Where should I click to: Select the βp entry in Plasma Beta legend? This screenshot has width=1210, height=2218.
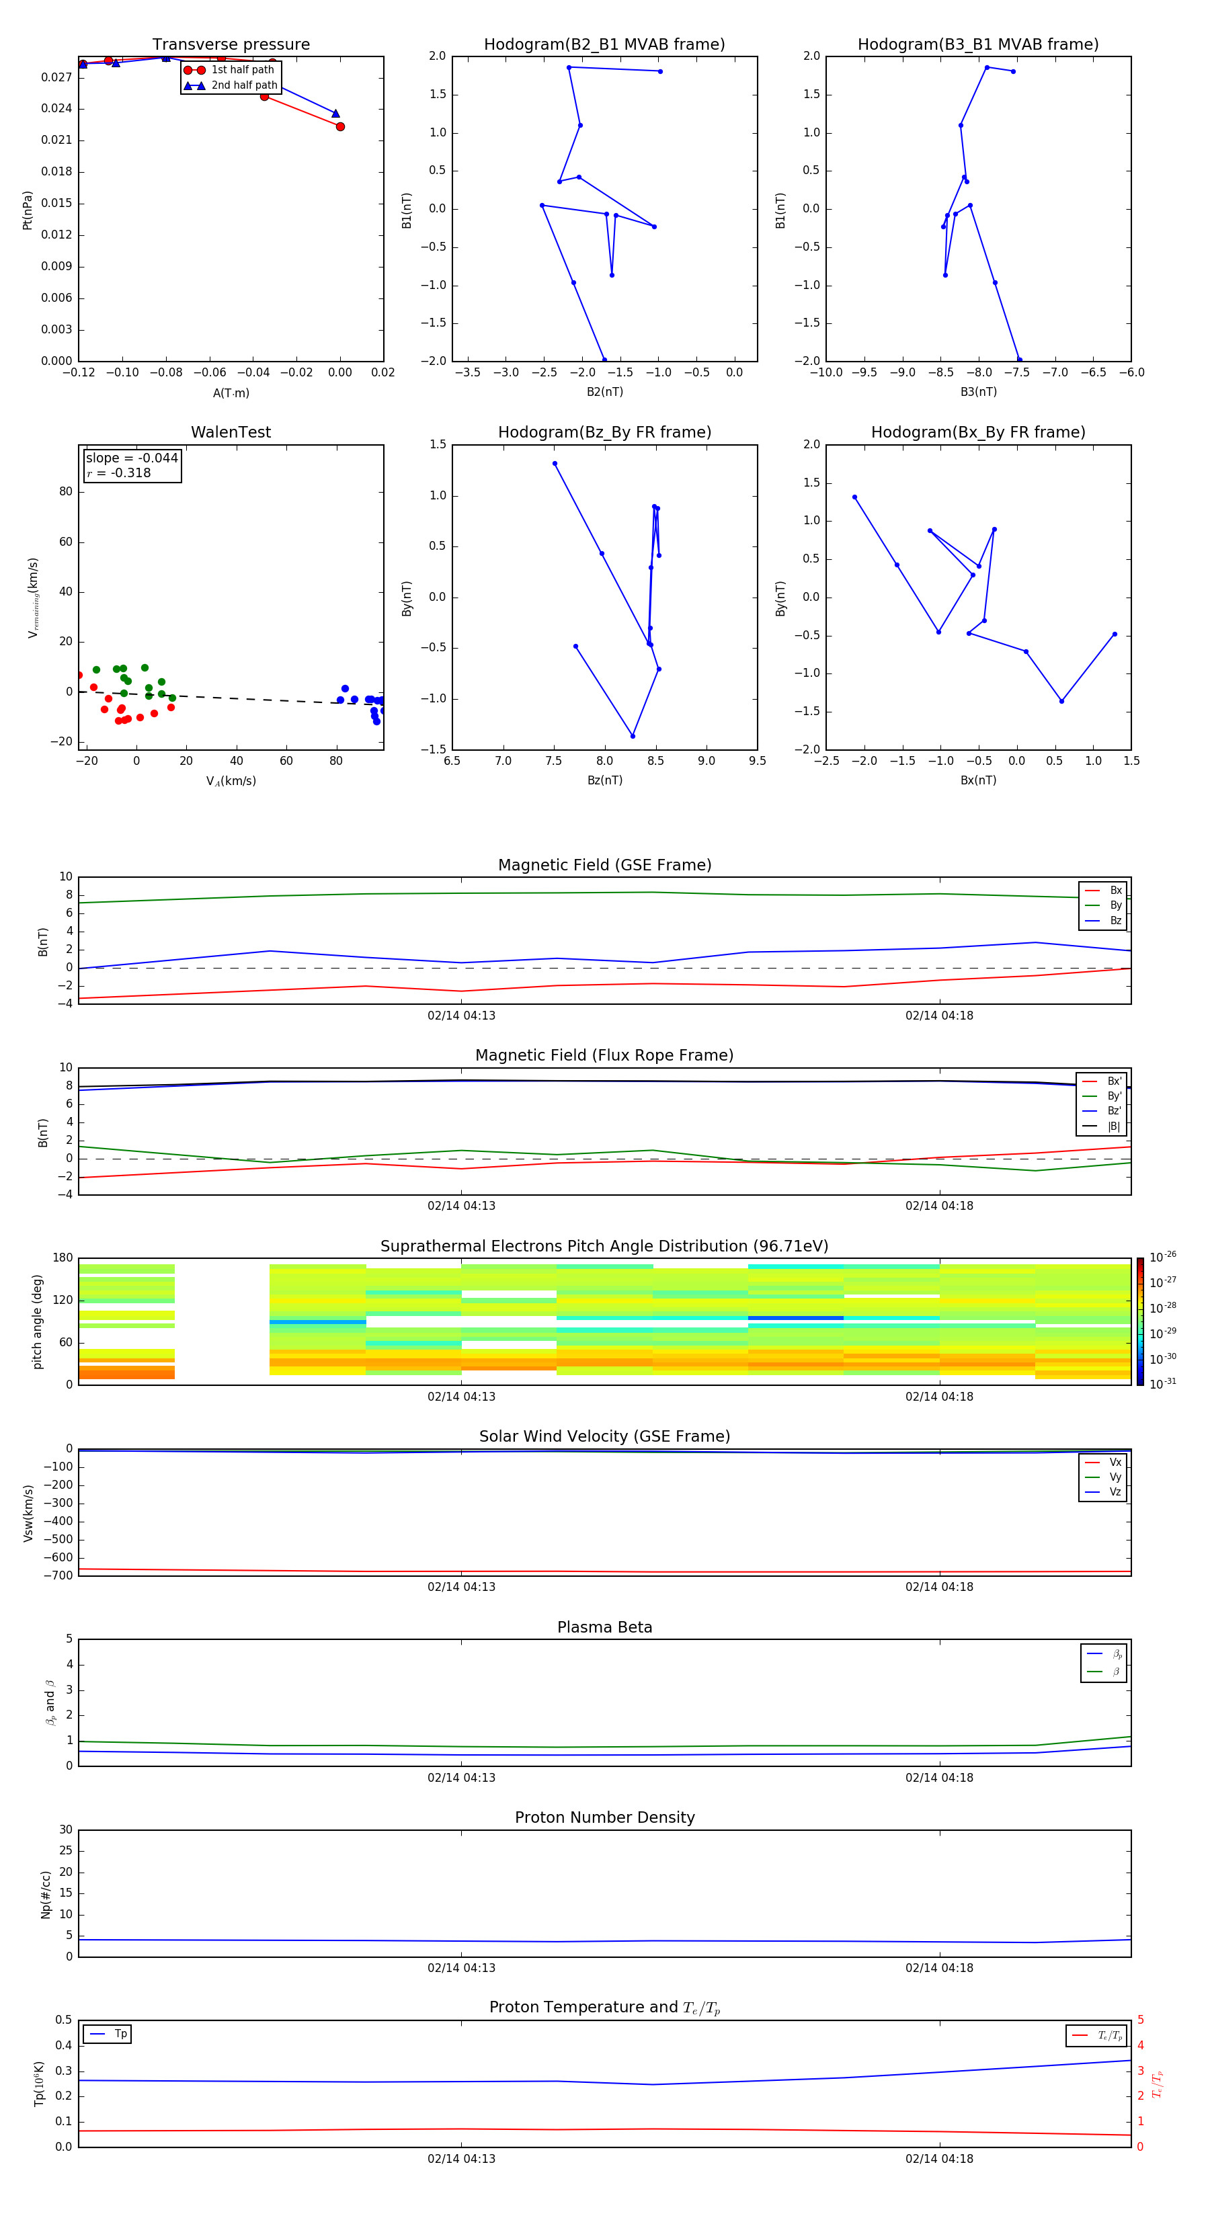pyautogui.click(x=1104, y=1654)
